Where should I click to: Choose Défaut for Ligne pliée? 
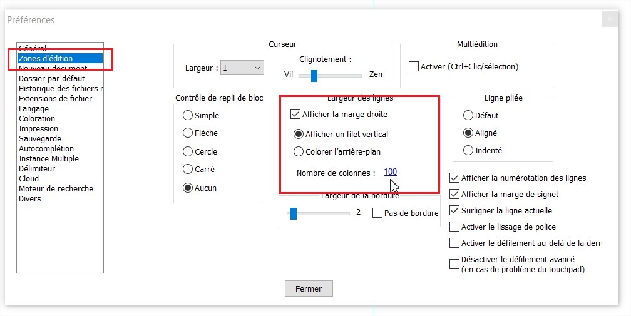click(x=468, y=115)
